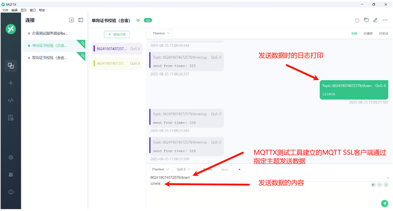Create new connection with sidebar plus icon
The height and width of the screenshot is (211, 393).
pyautogui.click(x=11, y=83)
